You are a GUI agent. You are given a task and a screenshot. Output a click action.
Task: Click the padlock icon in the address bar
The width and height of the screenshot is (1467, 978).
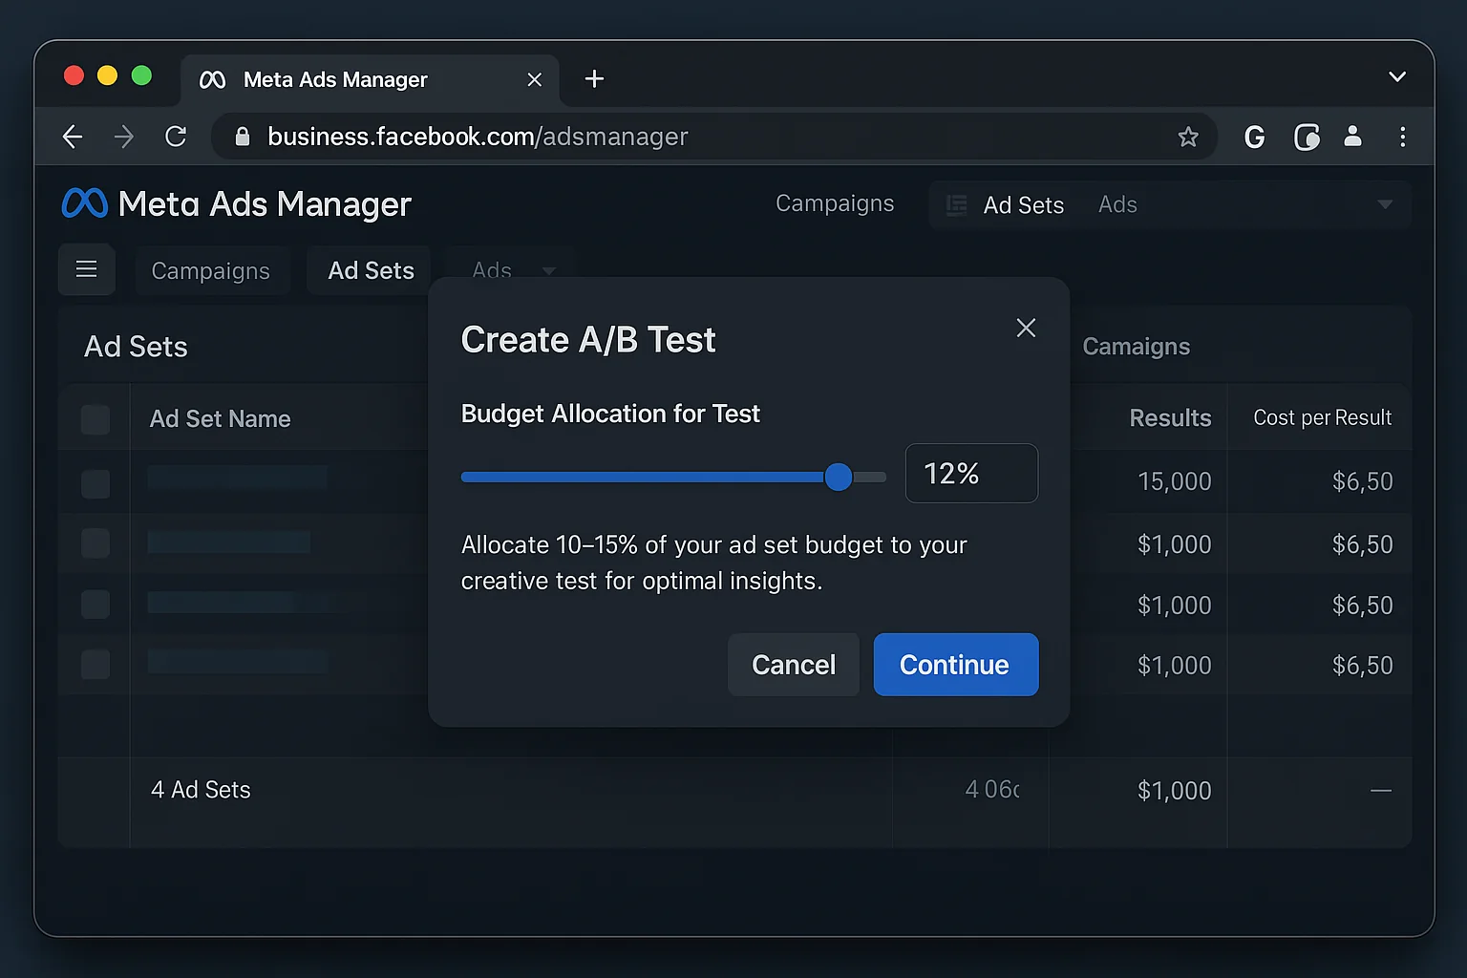click(243, 136)
